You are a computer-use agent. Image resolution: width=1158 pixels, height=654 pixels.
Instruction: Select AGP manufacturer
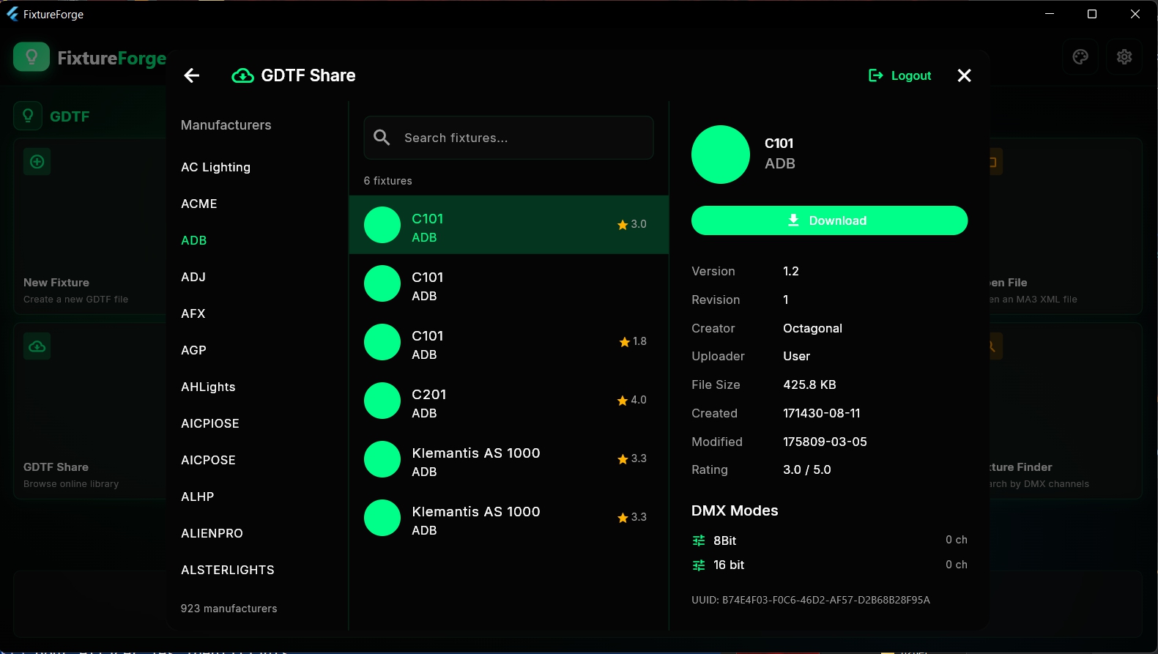193,350
